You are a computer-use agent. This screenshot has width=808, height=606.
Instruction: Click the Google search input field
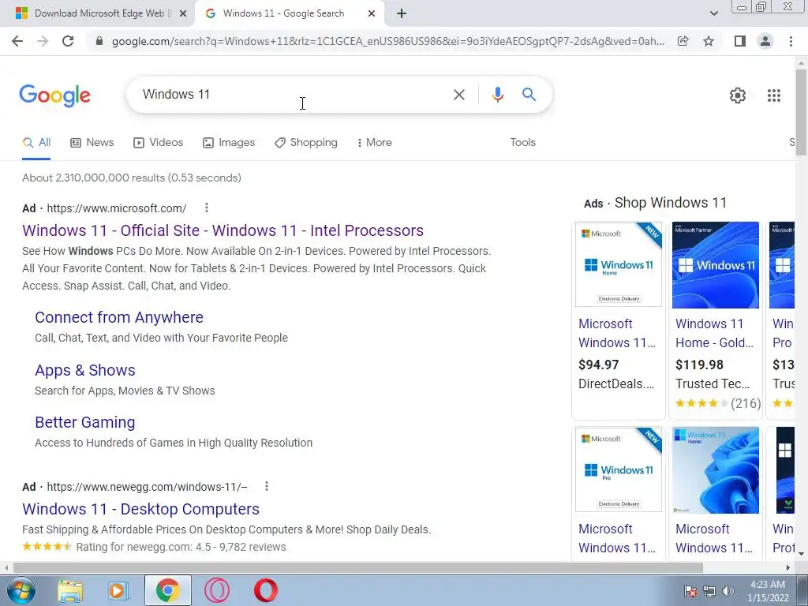(x=294, y=95)
